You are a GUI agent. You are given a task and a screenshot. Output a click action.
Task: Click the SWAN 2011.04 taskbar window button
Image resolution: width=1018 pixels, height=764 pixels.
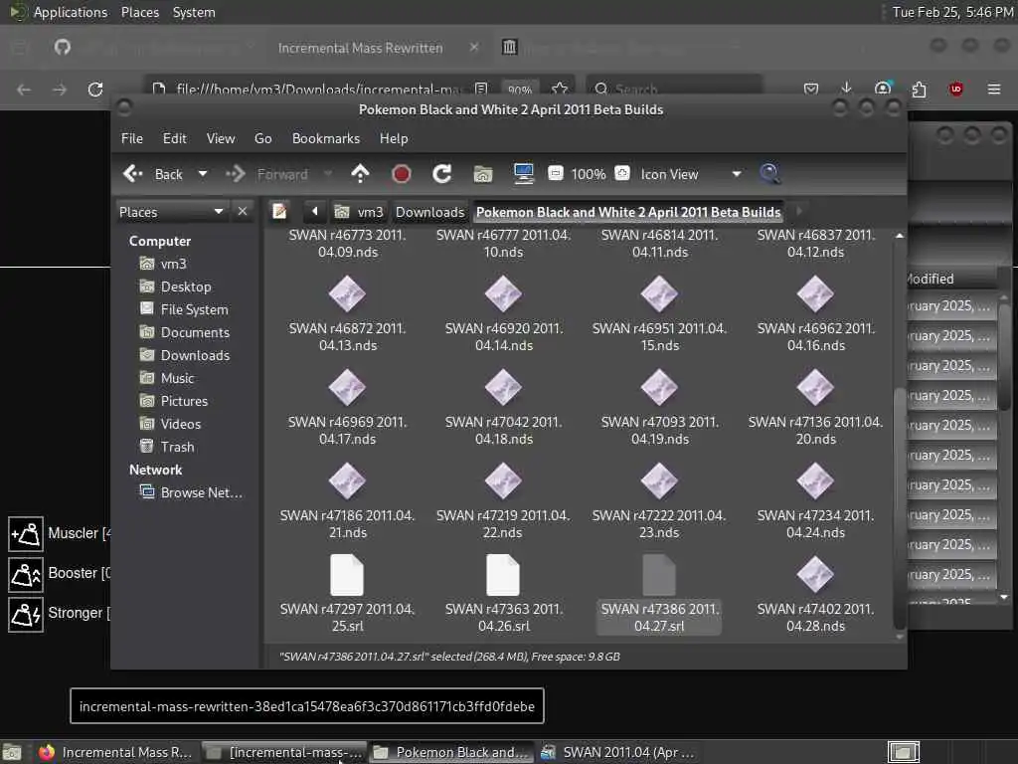(618, 752)
